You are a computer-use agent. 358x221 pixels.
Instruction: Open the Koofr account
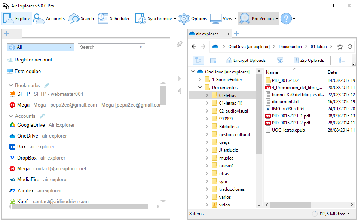[x=49, y=202]
